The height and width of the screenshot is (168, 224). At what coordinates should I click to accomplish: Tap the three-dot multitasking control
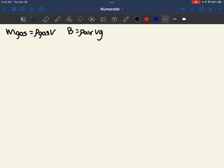pos(112,2)
